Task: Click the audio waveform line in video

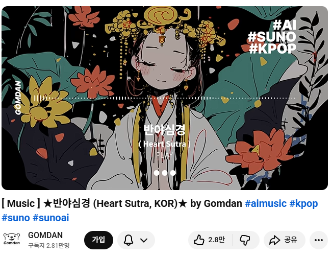Action: click(165, 98)
